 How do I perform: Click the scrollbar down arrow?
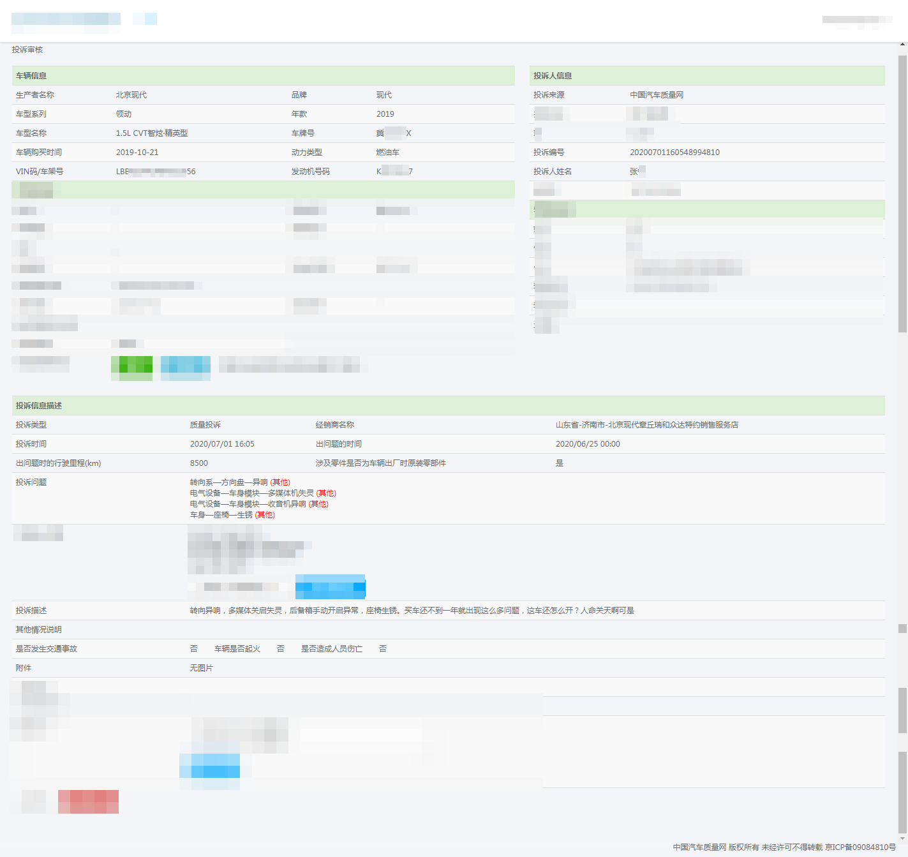coord(902,838)
